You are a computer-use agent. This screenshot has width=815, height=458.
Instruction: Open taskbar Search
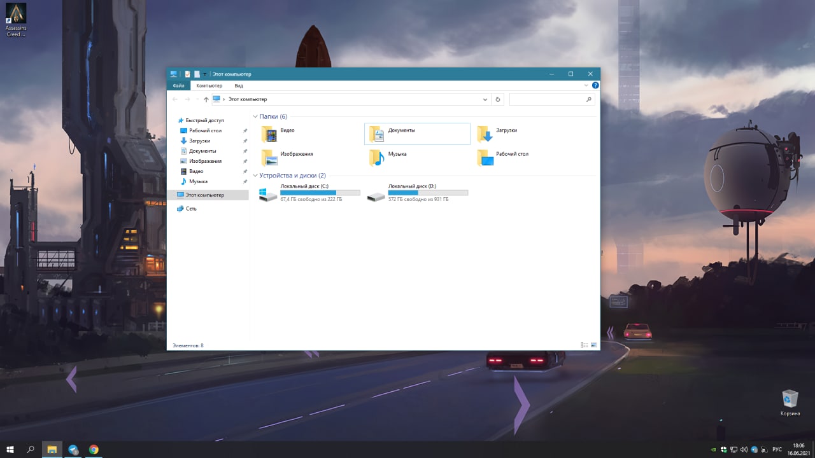point(31,449)
